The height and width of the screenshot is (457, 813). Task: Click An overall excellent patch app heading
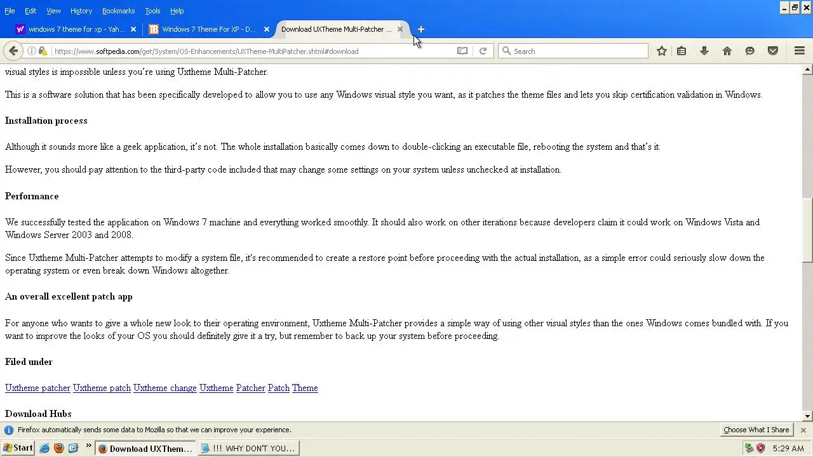pos(69,296)
